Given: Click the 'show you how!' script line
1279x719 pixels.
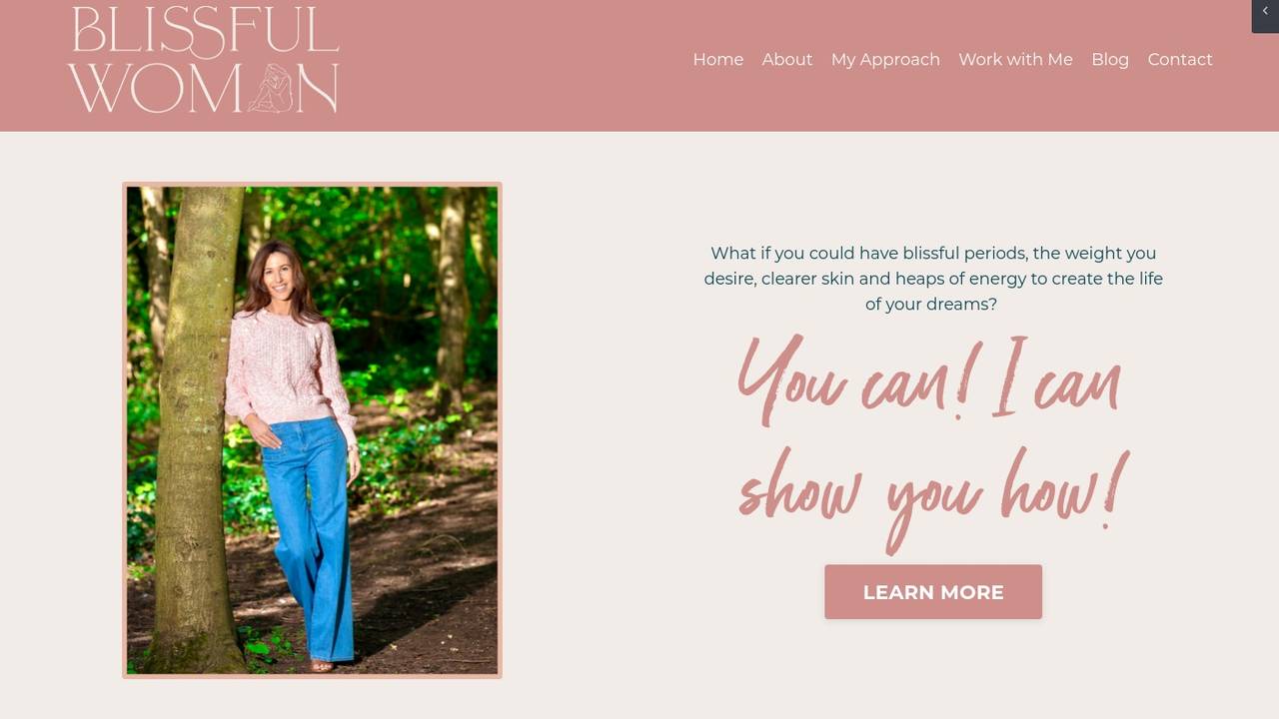Looking at the screenshot, I should click(x=933, y=496).
